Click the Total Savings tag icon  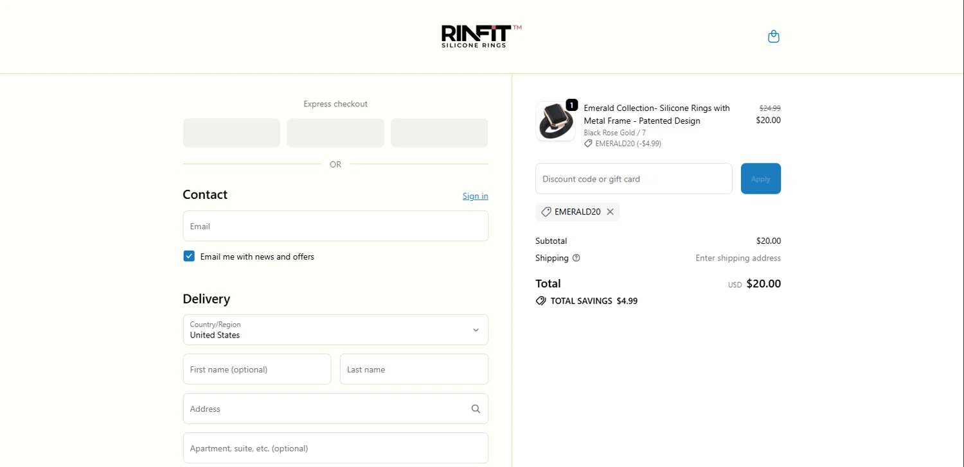point(540,301)
